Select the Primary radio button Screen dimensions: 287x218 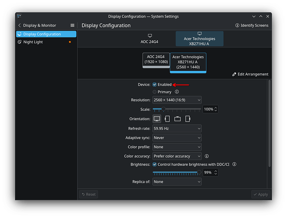(155, 92)
